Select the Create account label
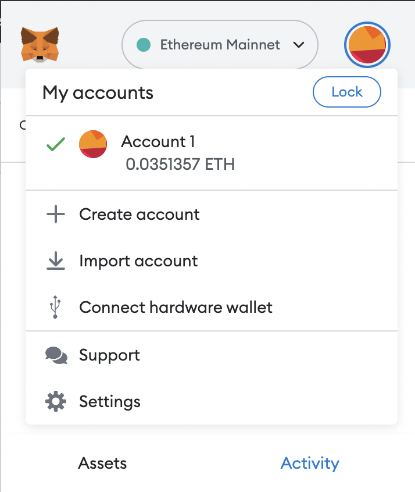Viewport: 415px width, 492px height. coord(139,215)
